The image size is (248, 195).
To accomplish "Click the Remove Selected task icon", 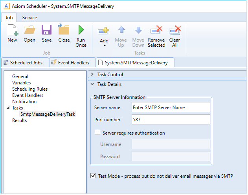I will coord(156,31).
